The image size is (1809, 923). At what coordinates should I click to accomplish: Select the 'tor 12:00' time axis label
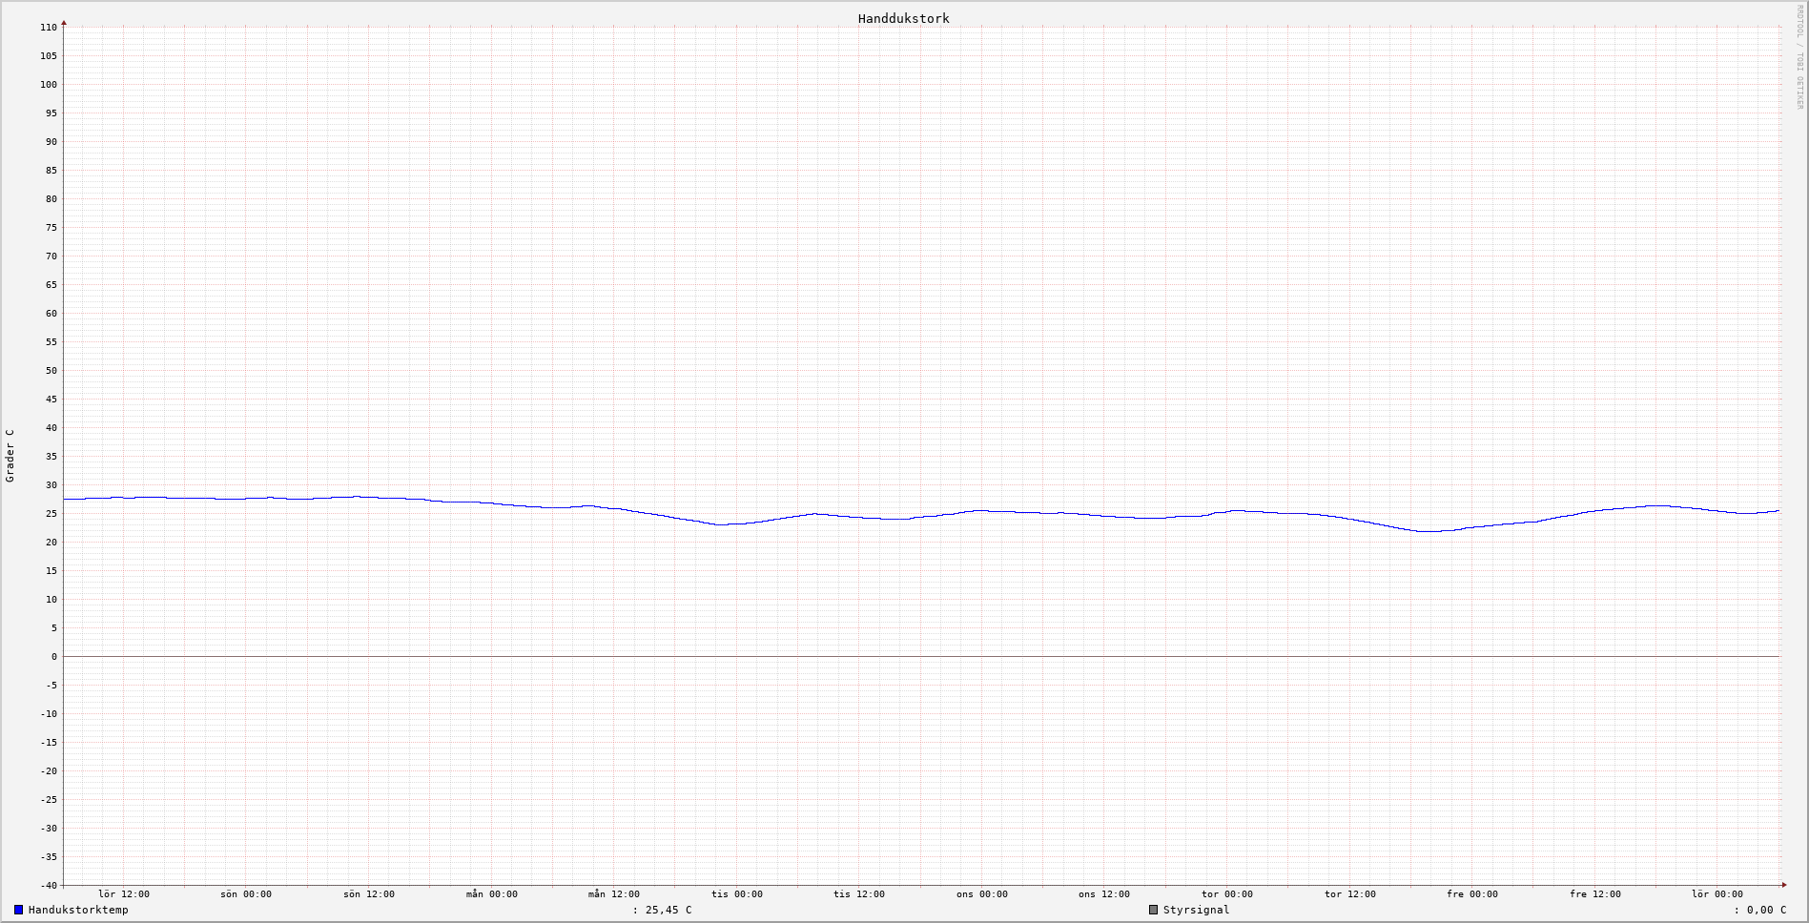[1349, 894]
